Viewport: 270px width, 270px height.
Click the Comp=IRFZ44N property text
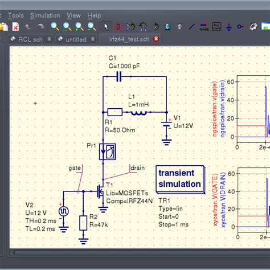point(129,201)
